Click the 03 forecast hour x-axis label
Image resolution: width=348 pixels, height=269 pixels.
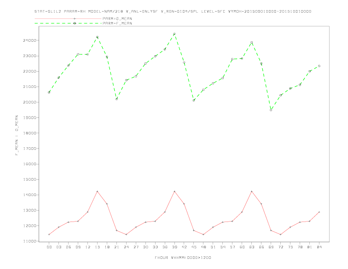[x=58, y=247]
